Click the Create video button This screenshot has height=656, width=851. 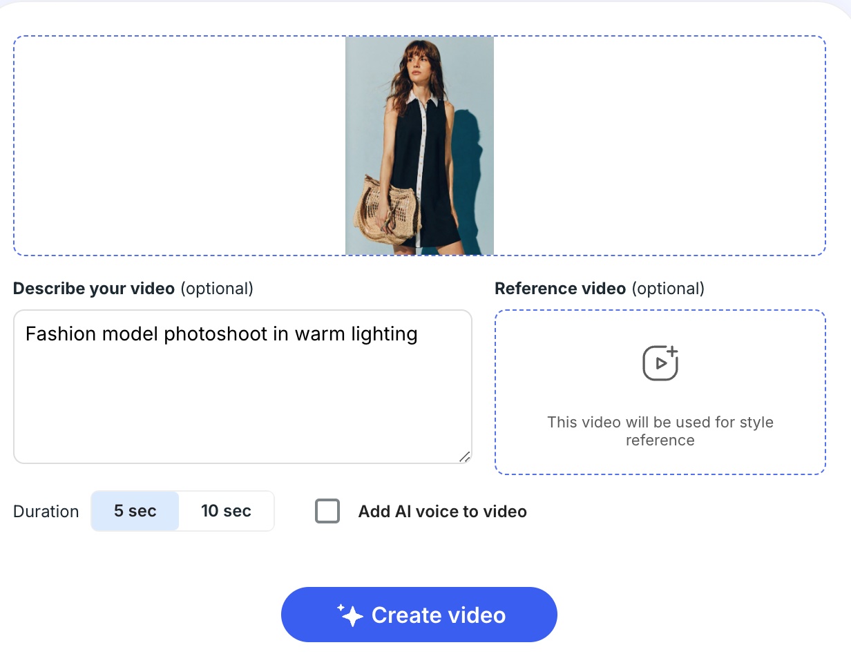(419, 615)
